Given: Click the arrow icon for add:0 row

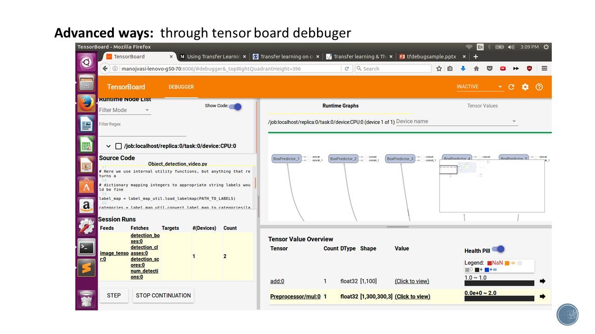Looking at the screenshot, I should (542, 281).
